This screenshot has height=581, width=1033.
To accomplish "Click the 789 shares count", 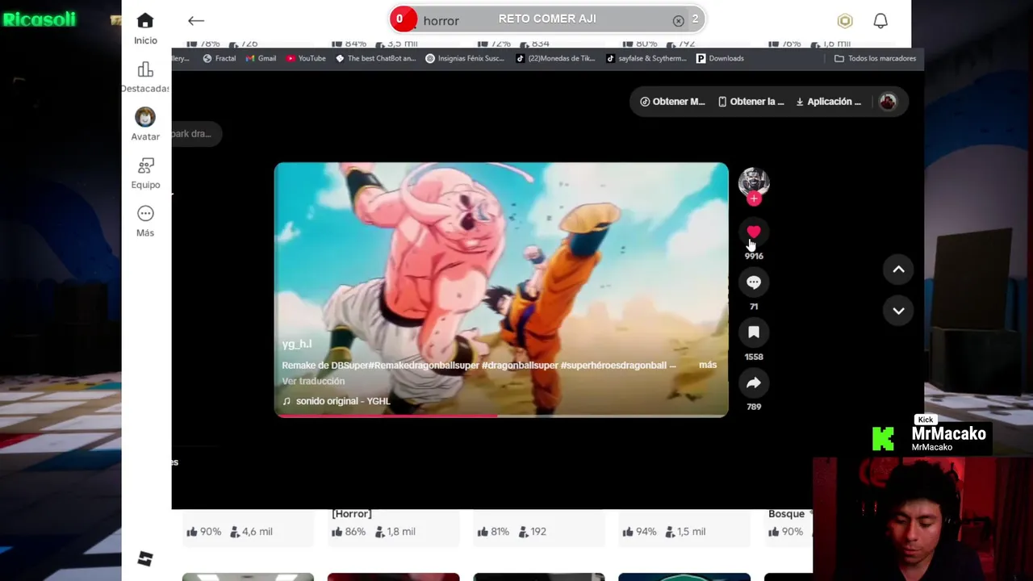I will pyautogui.click(x=754, y=407).
